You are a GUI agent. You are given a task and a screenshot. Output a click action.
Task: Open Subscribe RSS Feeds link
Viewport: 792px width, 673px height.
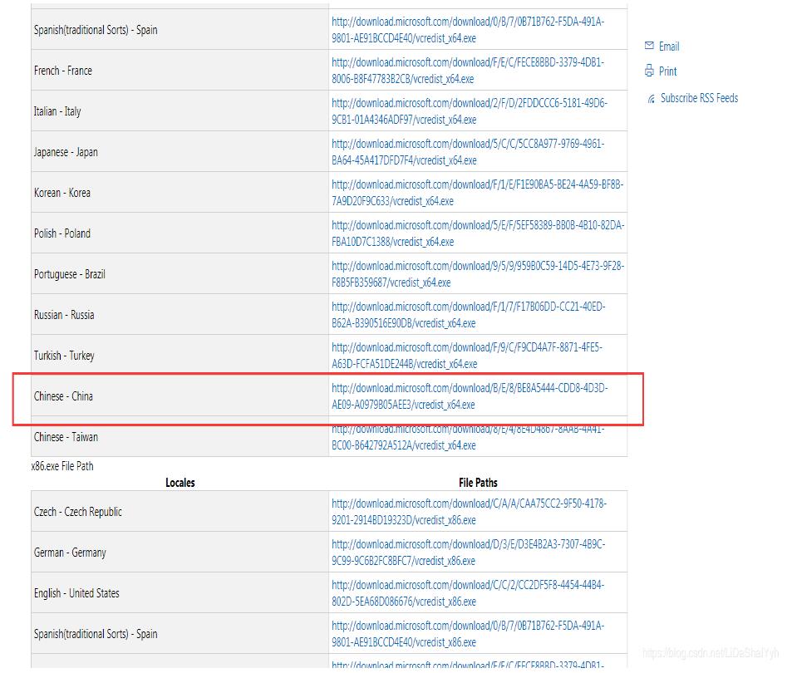tap(699, 98)
